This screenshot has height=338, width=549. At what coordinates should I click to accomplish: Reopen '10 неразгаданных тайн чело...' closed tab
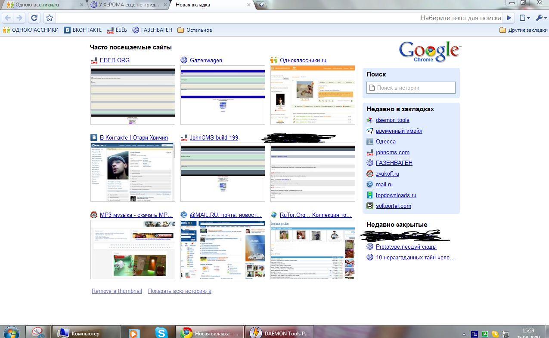416,258
